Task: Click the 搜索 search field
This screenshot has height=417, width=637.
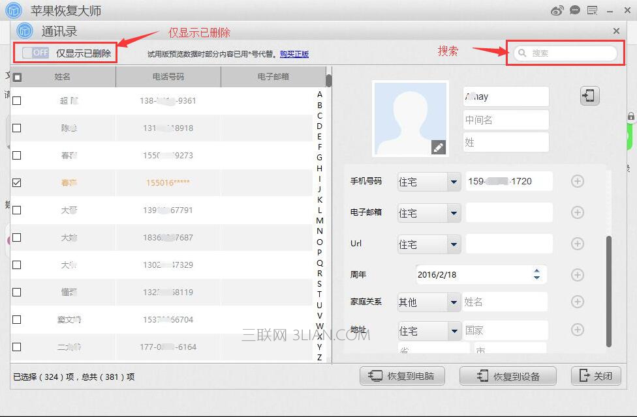Action: [x=565, y=53]
